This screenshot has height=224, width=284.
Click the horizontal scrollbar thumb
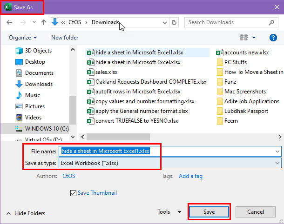coord(118,137)
